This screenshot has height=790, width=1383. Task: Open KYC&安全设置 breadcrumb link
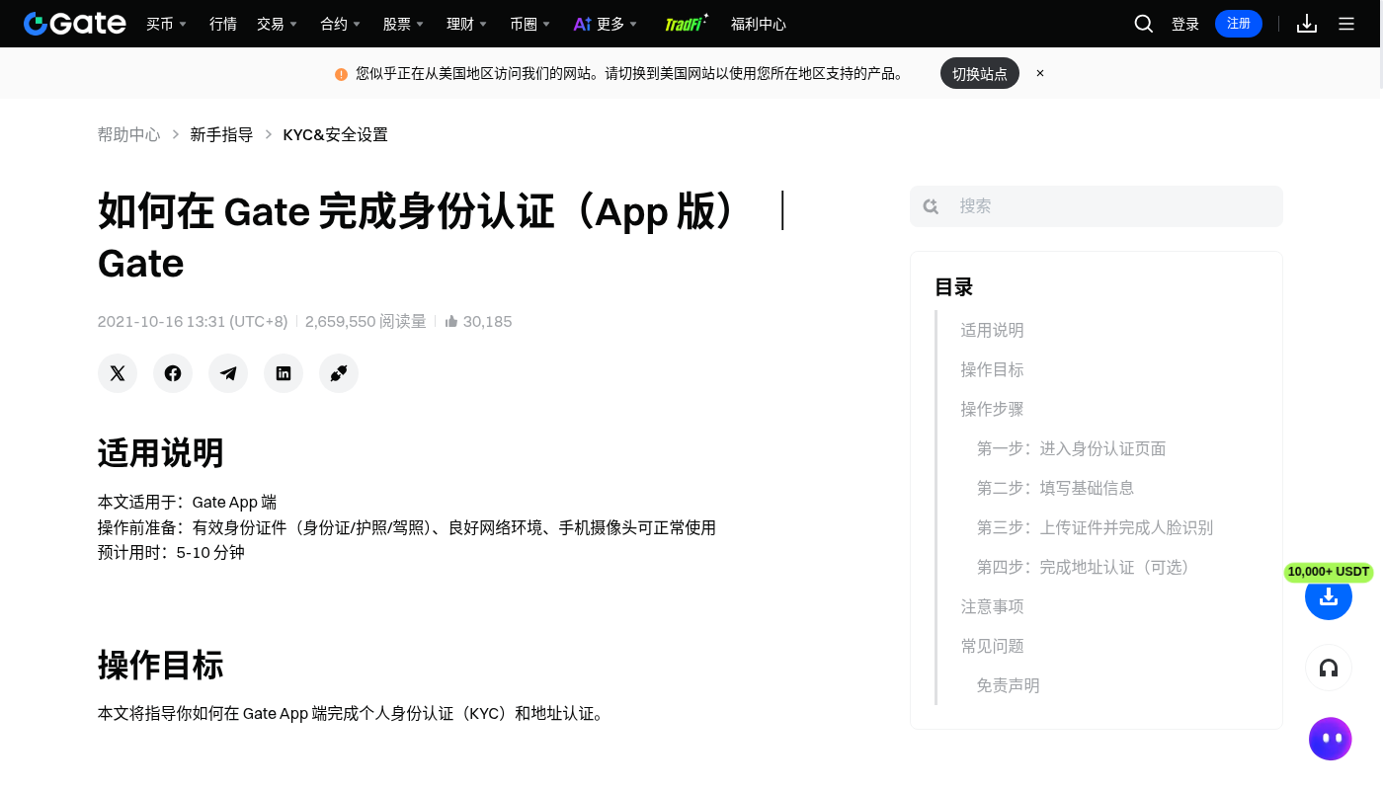tap(336, 134)
